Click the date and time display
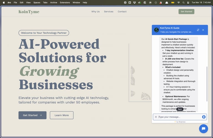213x138 pixels. coord(201,2)
